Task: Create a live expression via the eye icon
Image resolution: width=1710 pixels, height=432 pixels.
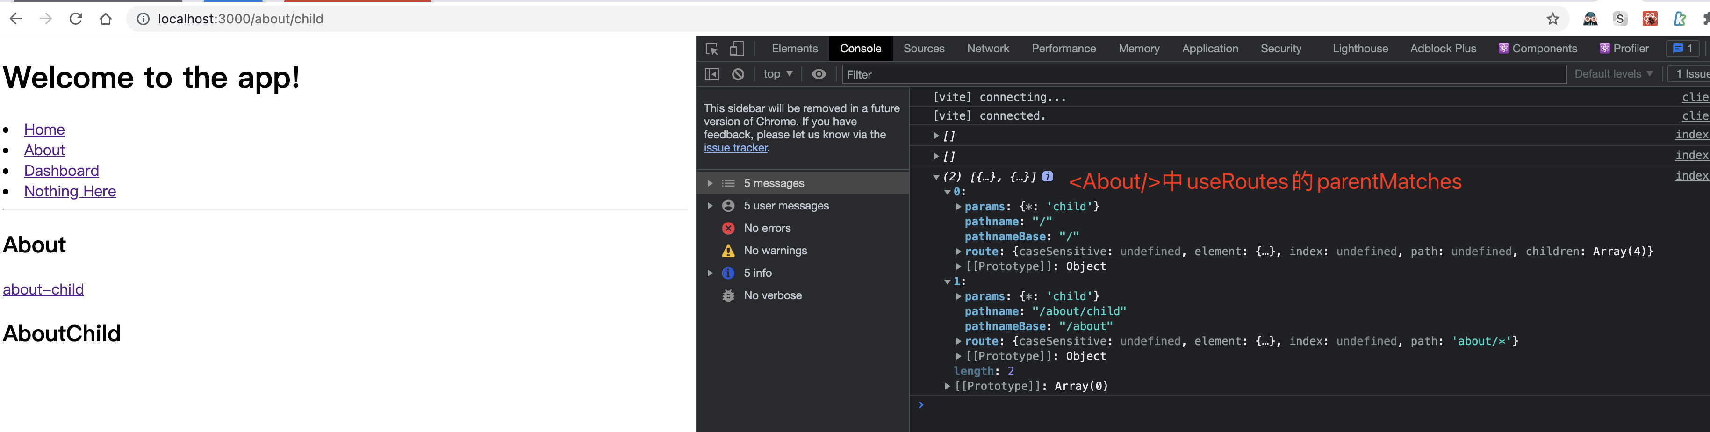Action: pos(819,74)
